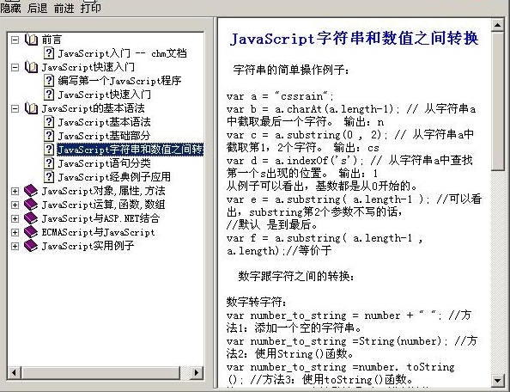Open the JavaScript基础部分 topic
The height and width of the screenshot is (392, 510).
pyautogui.click(x=104, y=136)
